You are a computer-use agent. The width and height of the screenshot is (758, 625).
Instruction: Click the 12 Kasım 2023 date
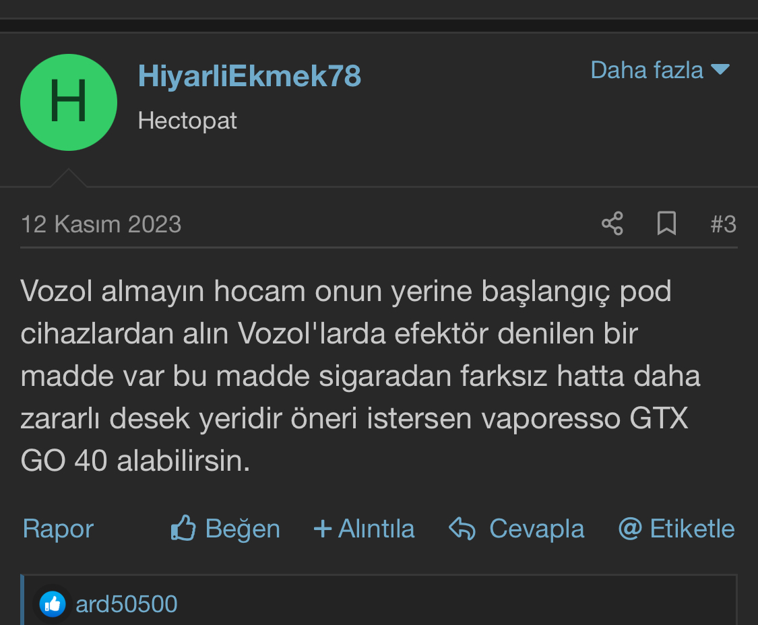(x=101, y=224)
